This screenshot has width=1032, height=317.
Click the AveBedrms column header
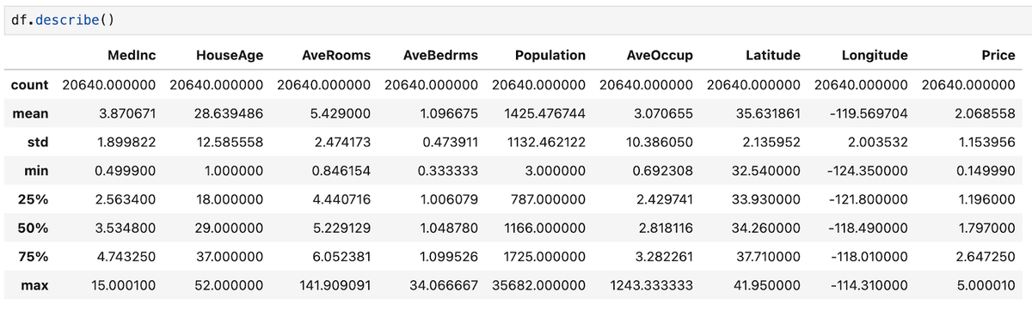tap(441, 55)
